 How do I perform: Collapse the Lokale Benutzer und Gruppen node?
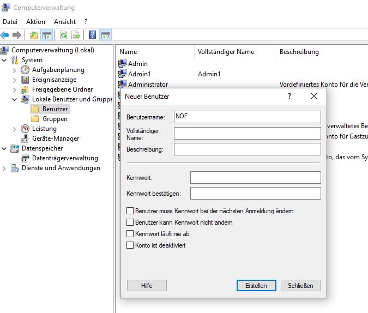click(x=14, y=99)
